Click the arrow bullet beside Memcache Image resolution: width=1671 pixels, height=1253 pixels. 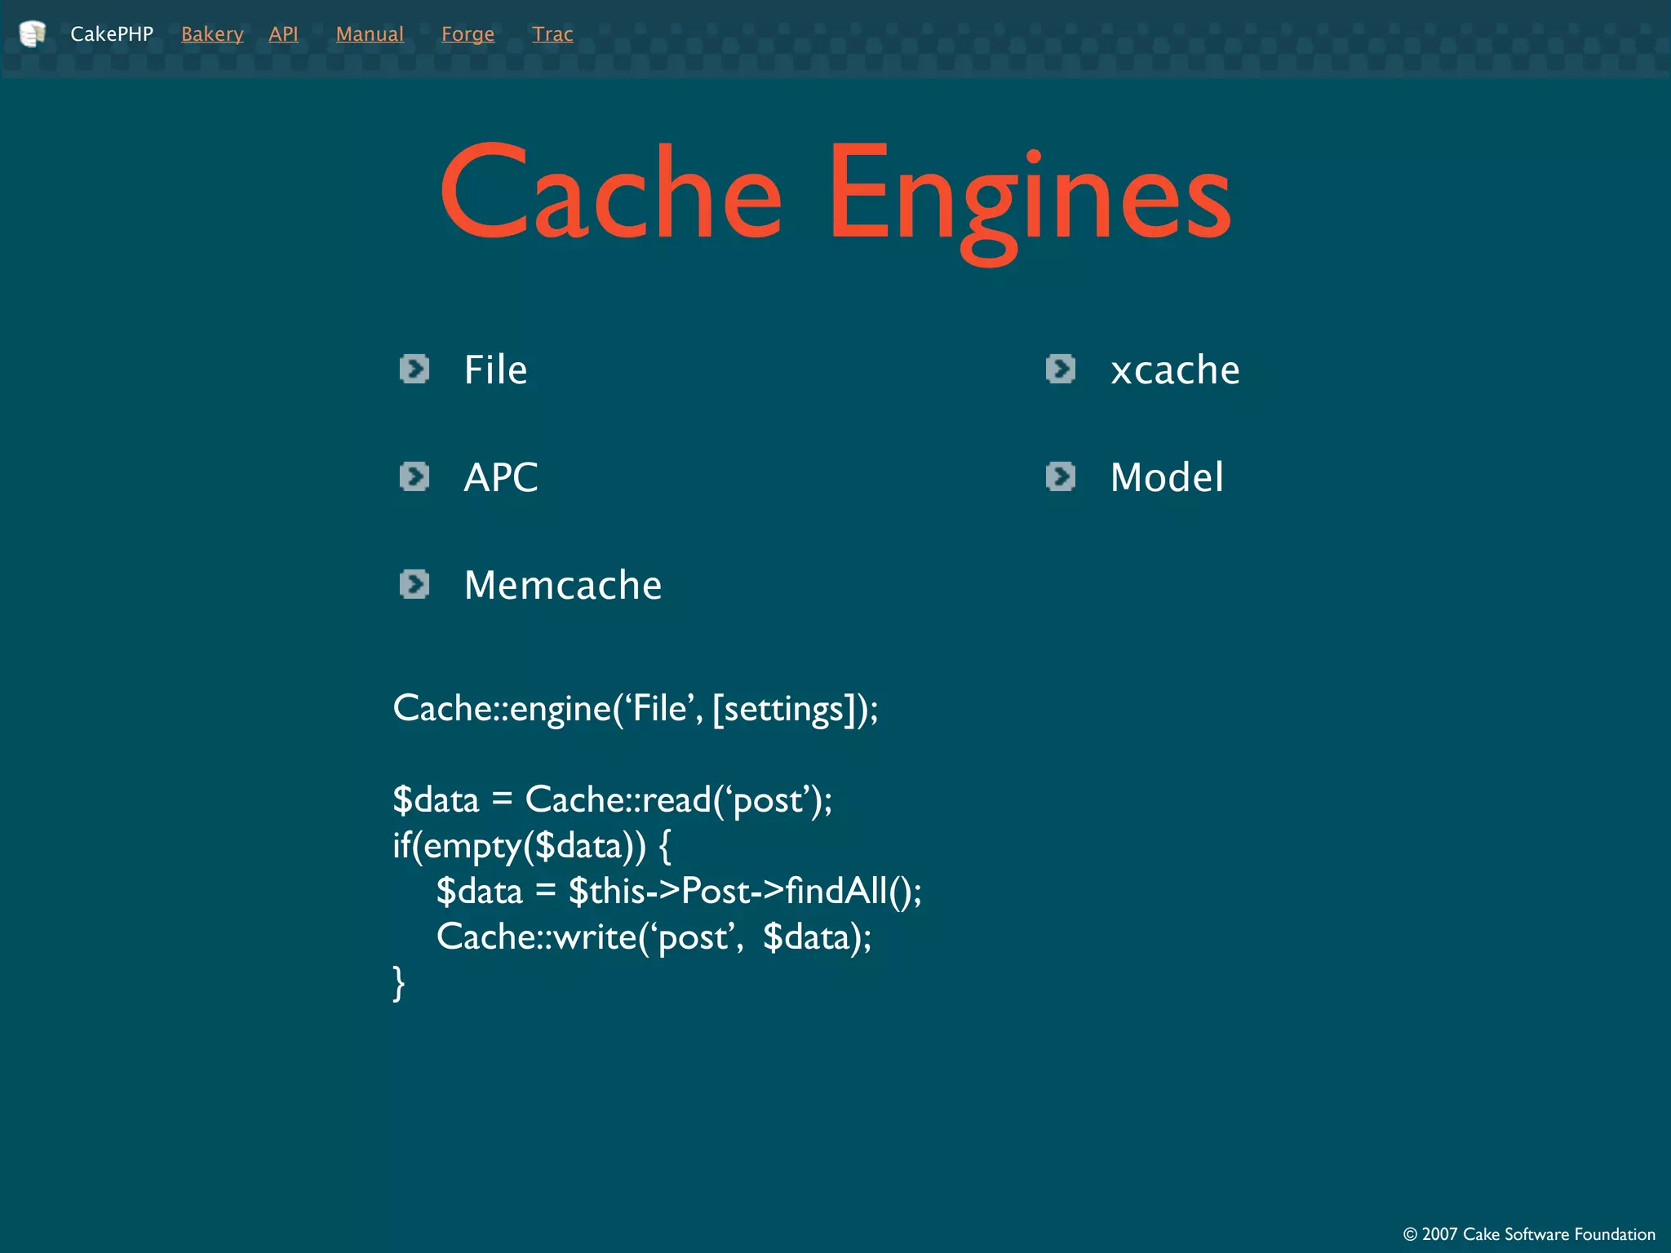click(414, 584)
